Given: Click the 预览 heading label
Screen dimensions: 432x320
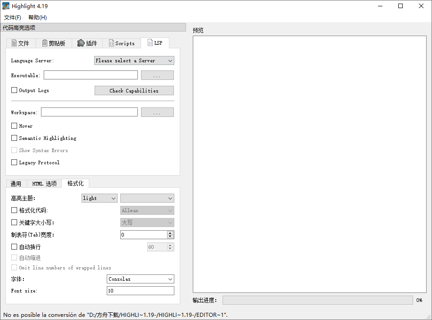Looking at the screenshot, I should [198, 30].
